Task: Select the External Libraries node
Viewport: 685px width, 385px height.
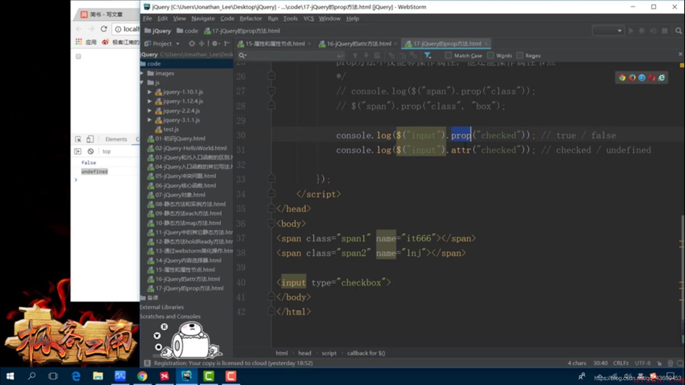Action: pyautogui.click(x=162, y=307)
